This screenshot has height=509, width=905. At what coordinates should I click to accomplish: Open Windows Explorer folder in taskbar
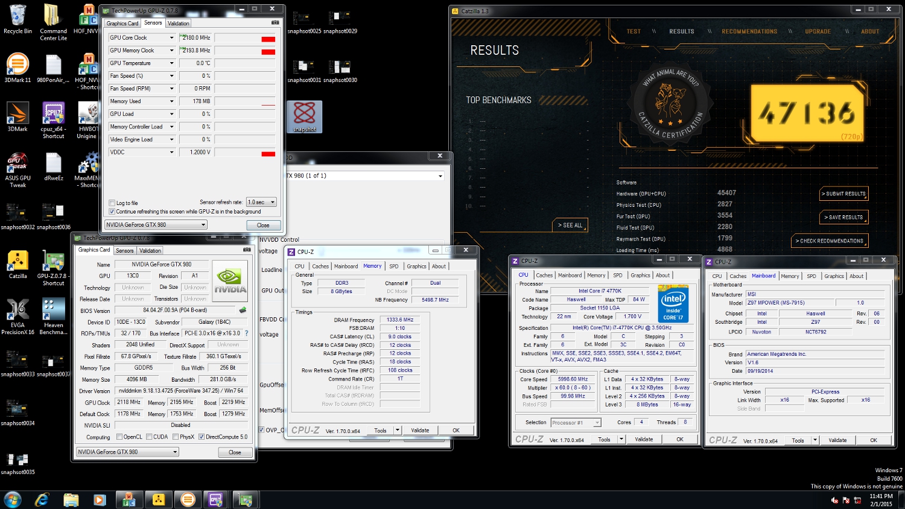point(71,499)
